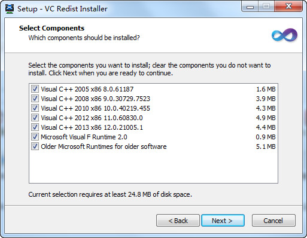Deselect Visual C++ 2012 x86 component
This screenshot has width=307, height=238.
[35, 118]
